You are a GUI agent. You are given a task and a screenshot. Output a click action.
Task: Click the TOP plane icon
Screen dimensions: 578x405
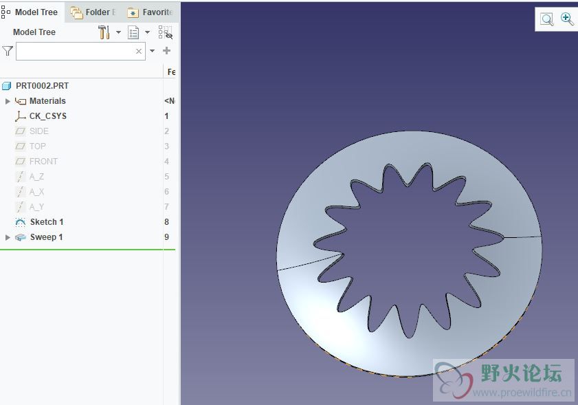tap(20, 146)
